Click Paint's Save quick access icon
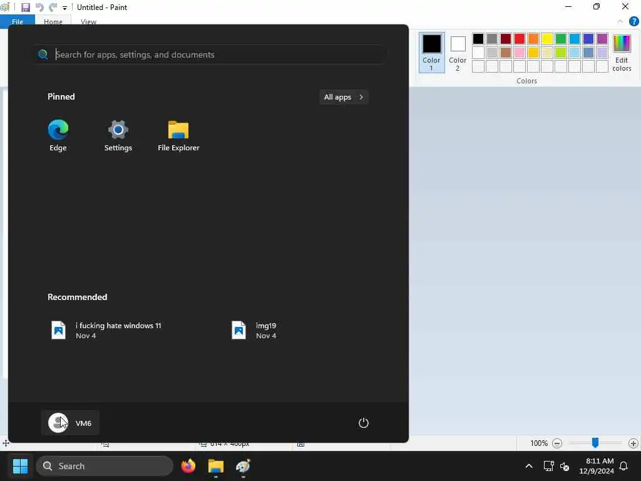 (25, 8)
